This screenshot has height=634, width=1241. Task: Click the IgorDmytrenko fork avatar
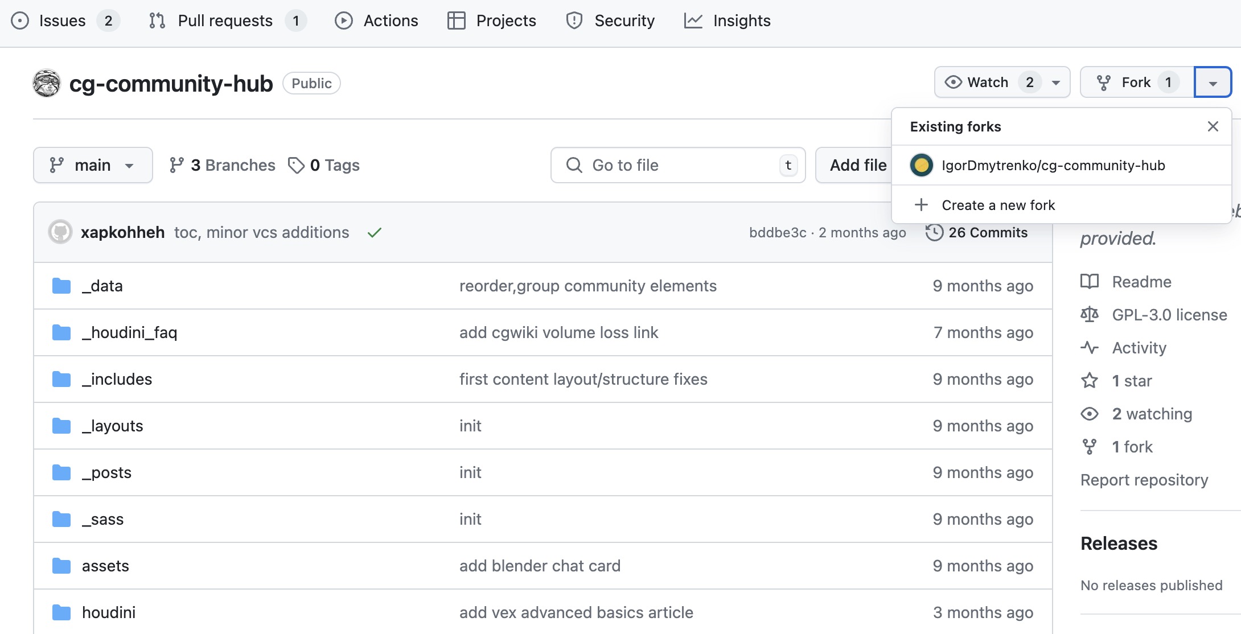click(921, 165)
